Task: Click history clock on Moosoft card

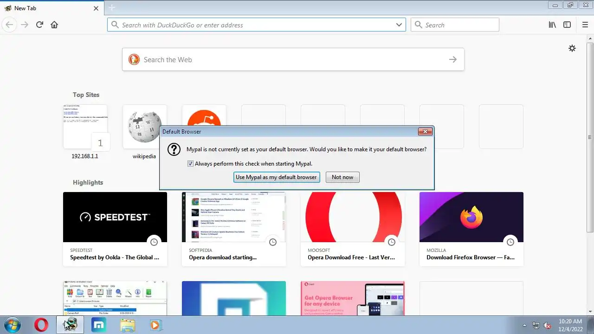Action: click(x=392, y=242)
